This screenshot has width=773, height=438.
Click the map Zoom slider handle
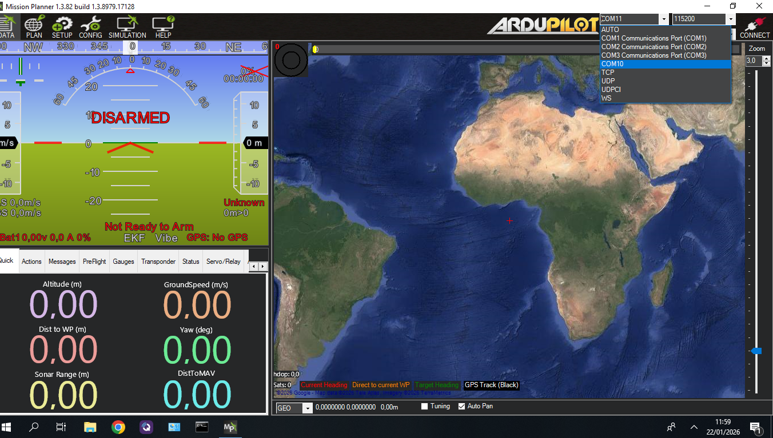coord(756,351)
